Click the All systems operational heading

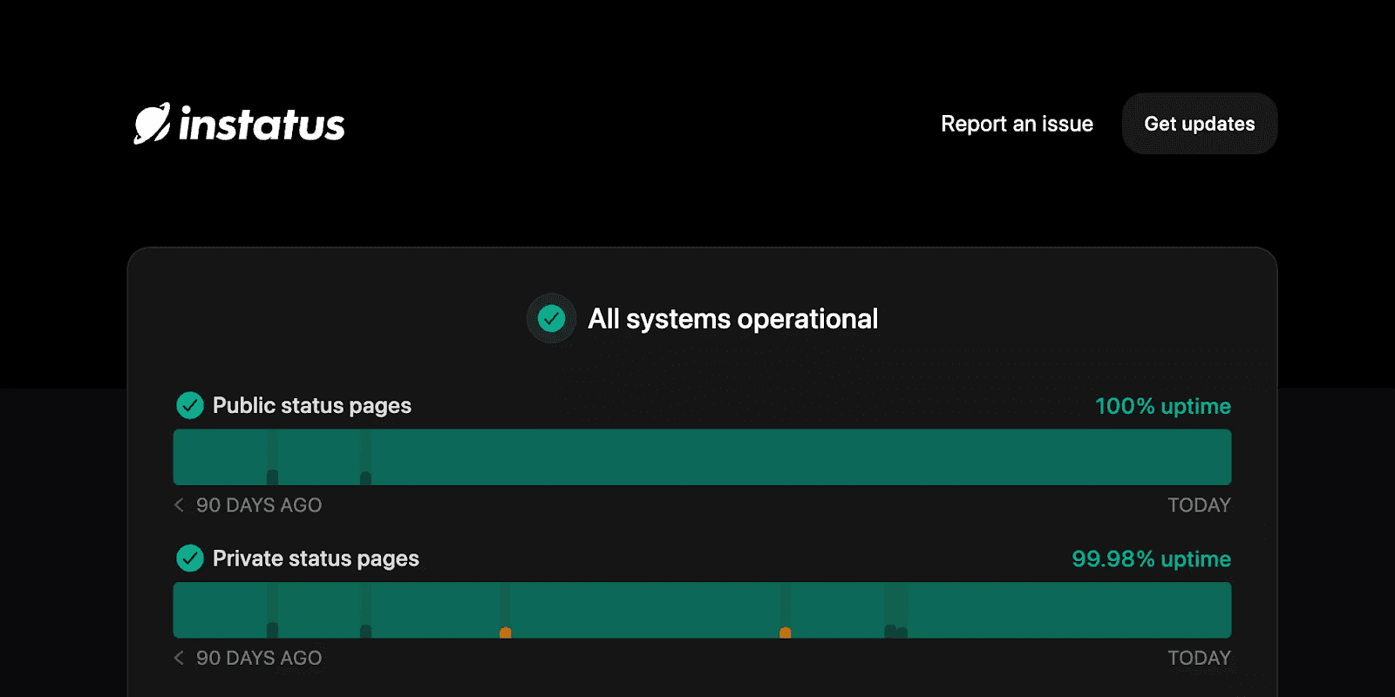(732, 319)
